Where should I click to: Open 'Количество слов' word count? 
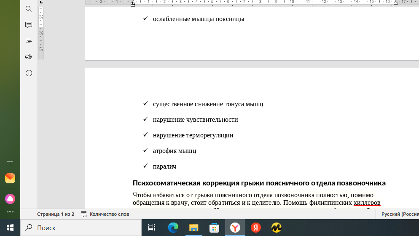pos(109,215)
